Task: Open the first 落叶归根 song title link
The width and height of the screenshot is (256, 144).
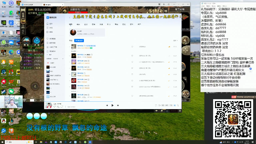Action: point(80,46)
